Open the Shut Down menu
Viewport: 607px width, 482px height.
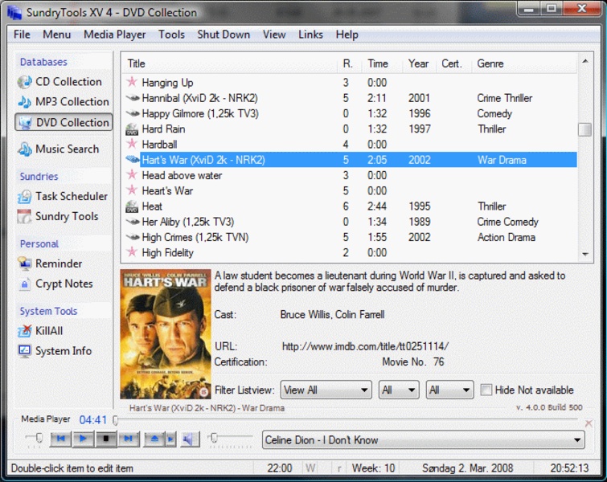[224, 35]
